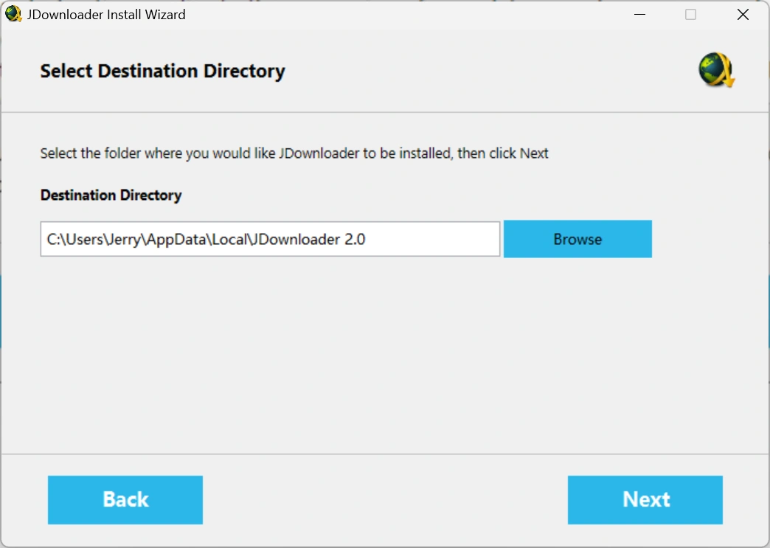Go Back to the previous step
The height and width of the screenshot is (548, 770).
click(125, 499)
